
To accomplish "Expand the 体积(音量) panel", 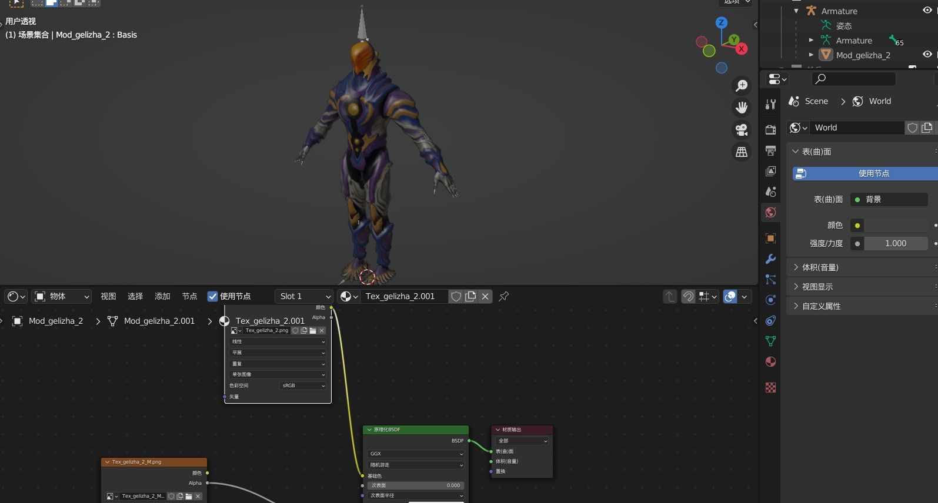I will tap(820, 267).
